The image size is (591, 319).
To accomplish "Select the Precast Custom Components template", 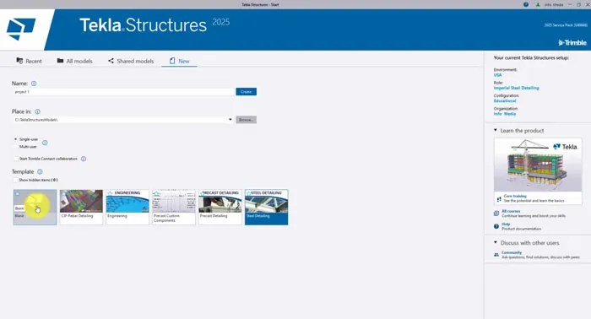I will click(x=174, y=207).
